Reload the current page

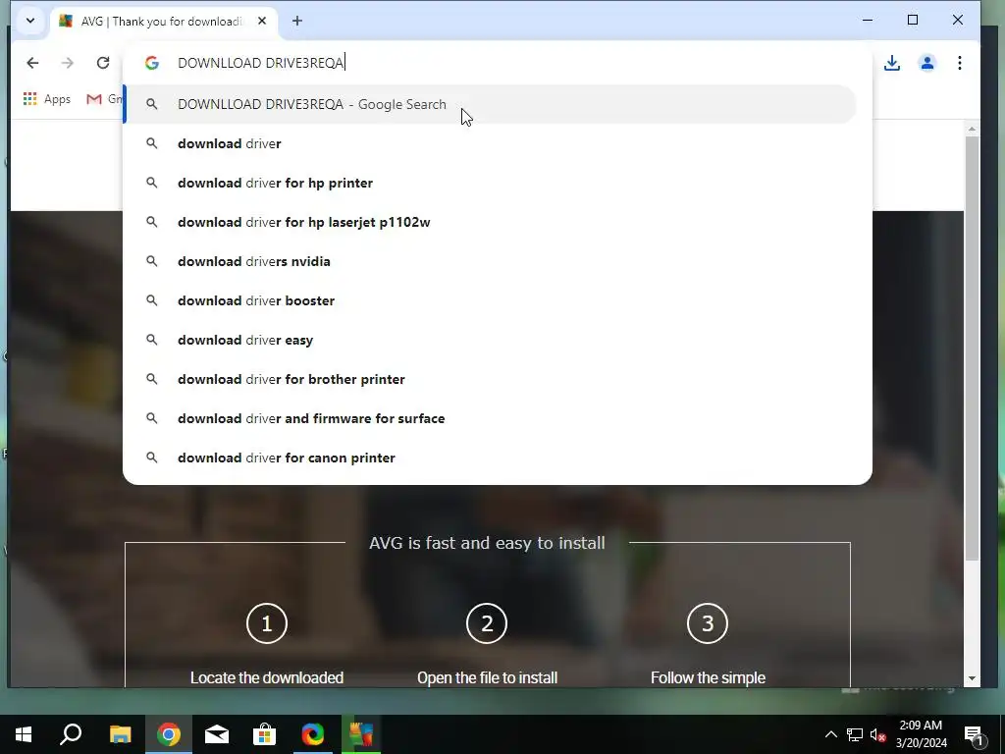[x=102, y=63]
